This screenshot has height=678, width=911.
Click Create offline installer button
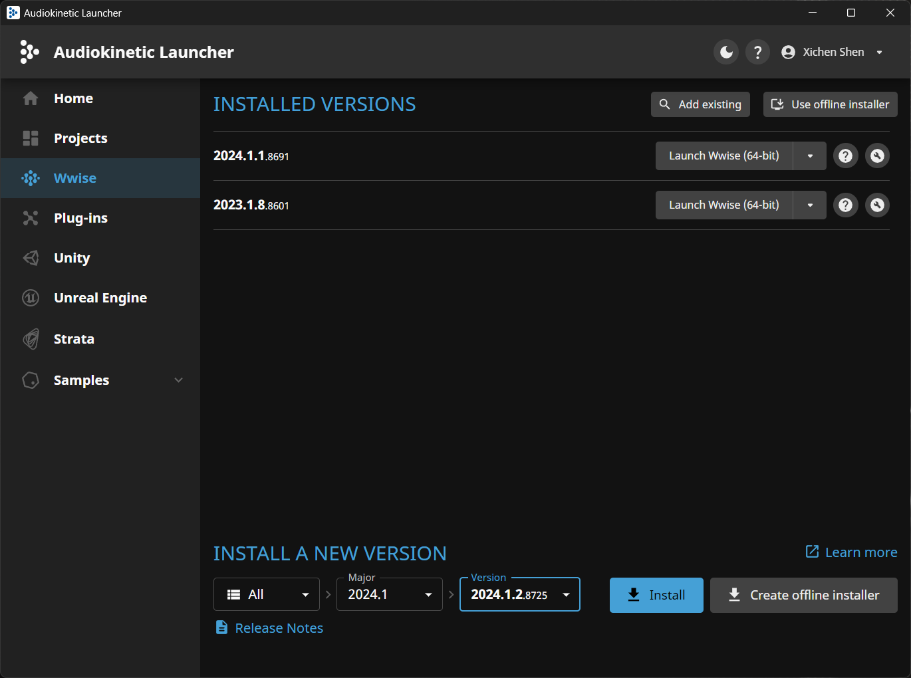tap(804, 595)
